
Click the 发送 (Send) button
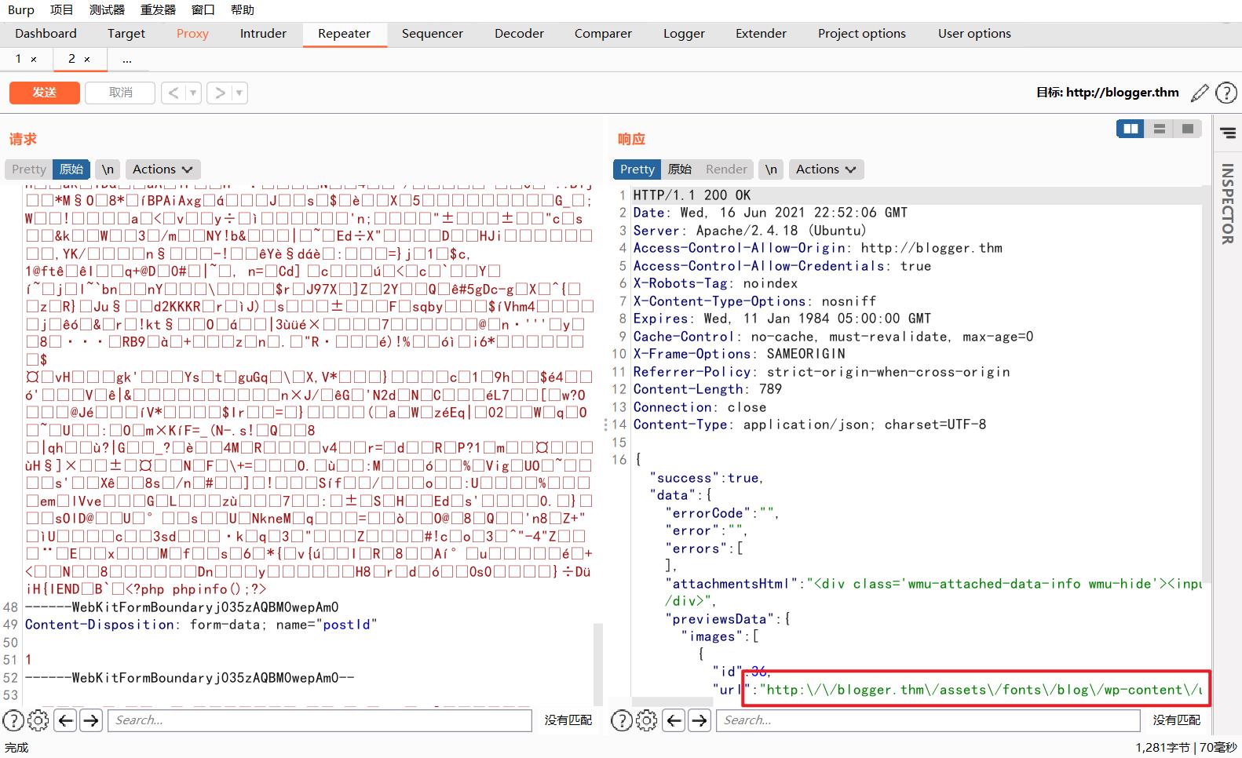(45, 93)
